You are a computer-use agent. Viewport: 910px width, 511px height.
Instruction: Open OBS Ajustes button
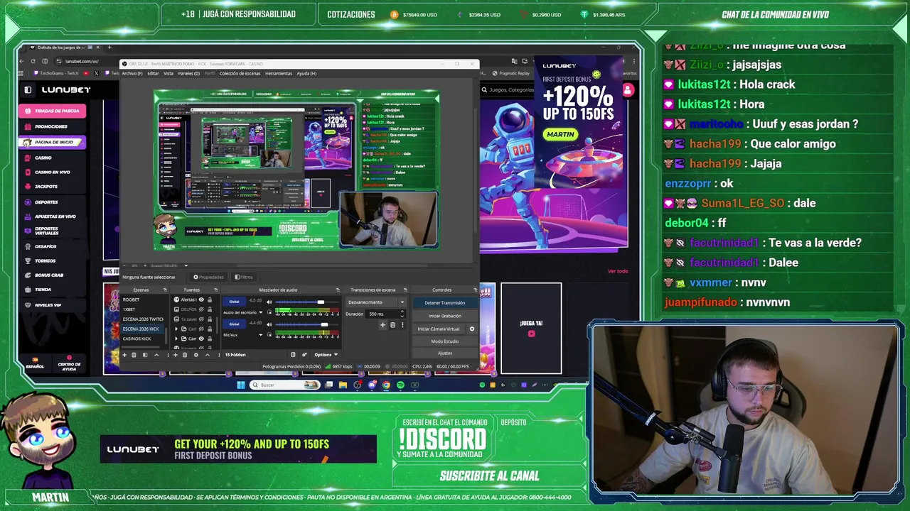pos(445,353)
